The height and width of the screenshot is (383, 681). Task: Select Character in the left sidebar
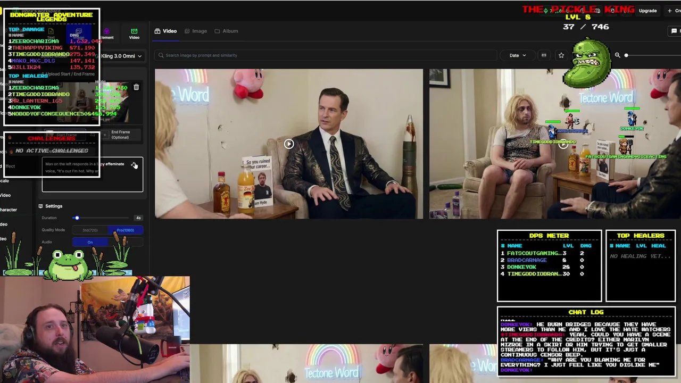click(x=9, y=210)
